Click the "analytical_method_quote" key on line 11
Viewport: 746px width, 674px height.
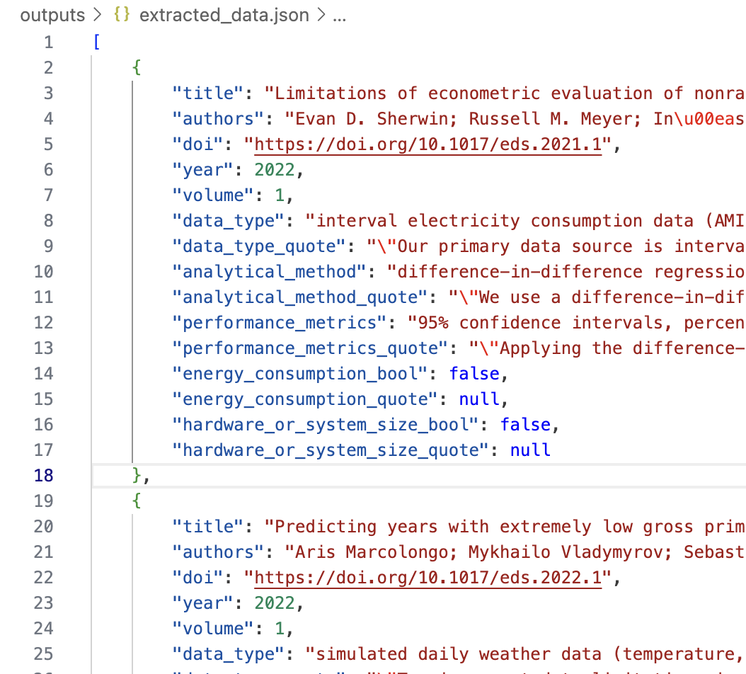301,297
